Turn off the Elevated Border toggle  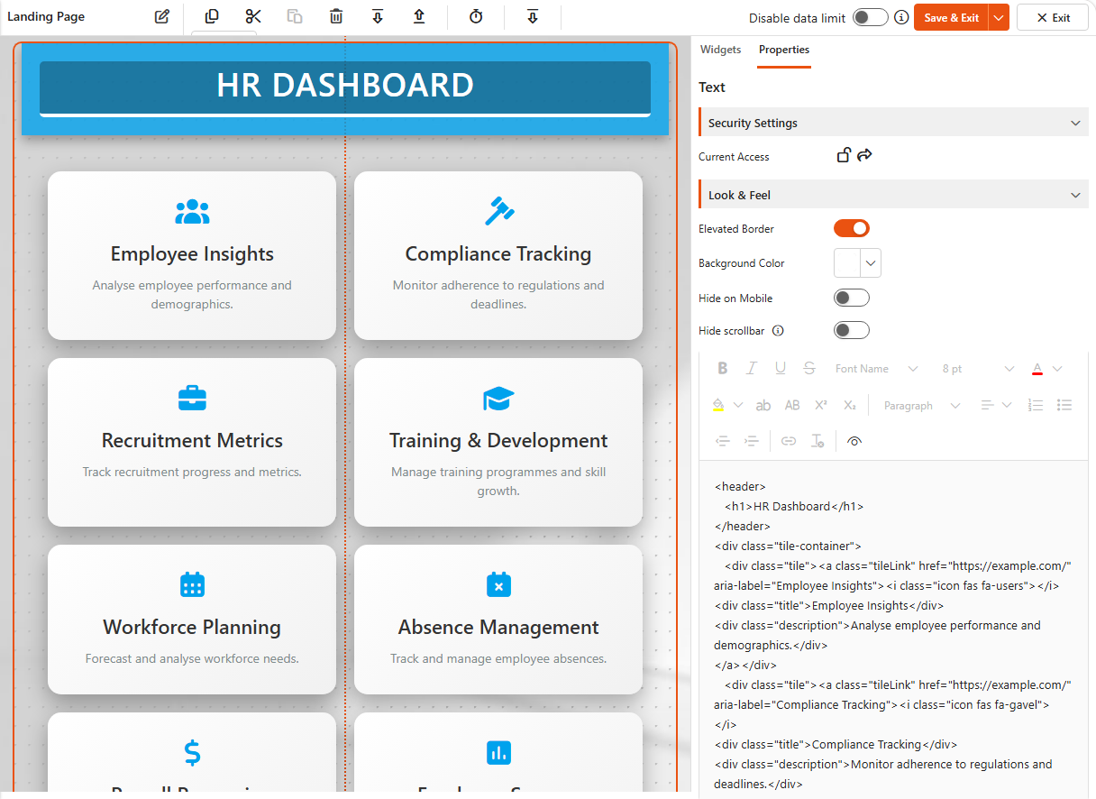(852, 228)
